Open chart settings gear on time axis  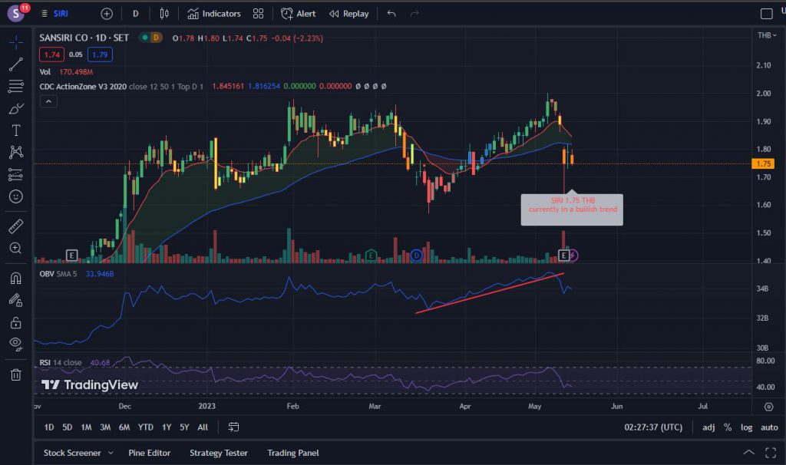[768, 407]
